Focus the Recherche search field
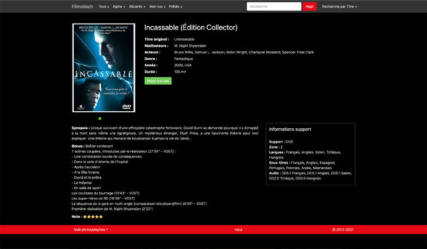Screen dimensions: 427x249 pyautogui.click(x=274, y=6)
